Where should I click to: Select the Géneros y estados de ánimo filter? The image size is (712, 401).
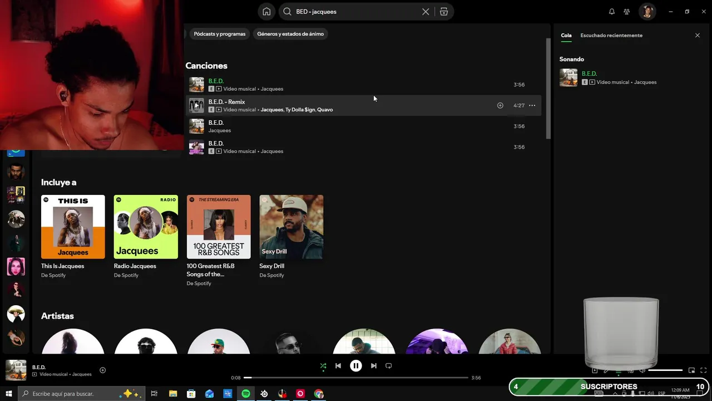(290, 34)
